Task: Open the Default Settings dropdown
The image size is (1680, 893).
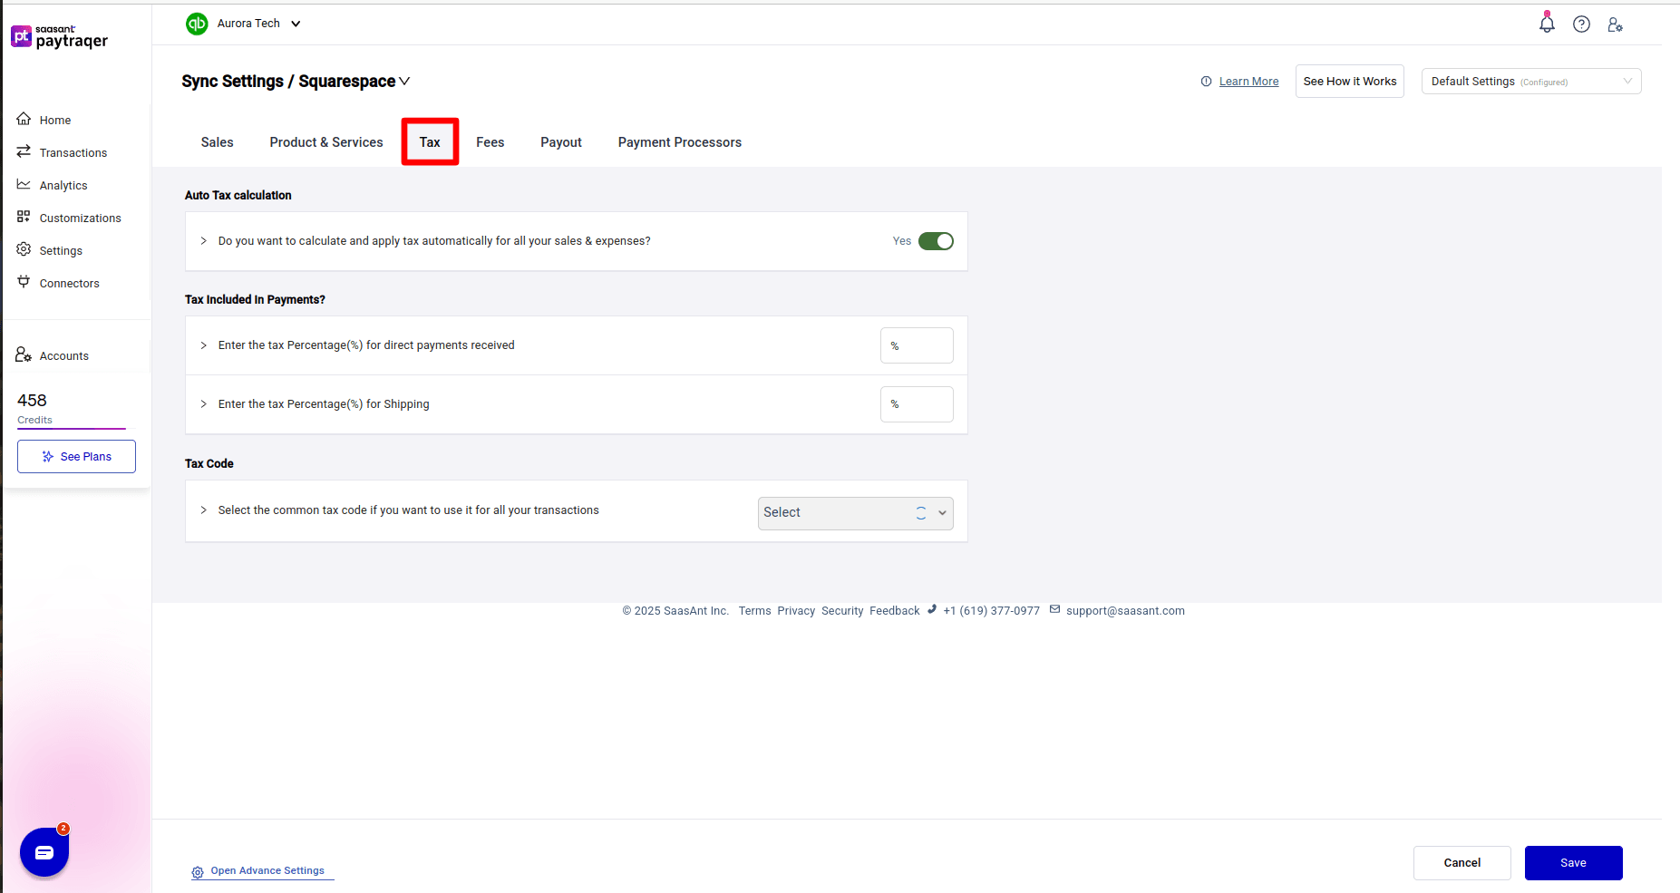Action: [x=1530, y=81]
